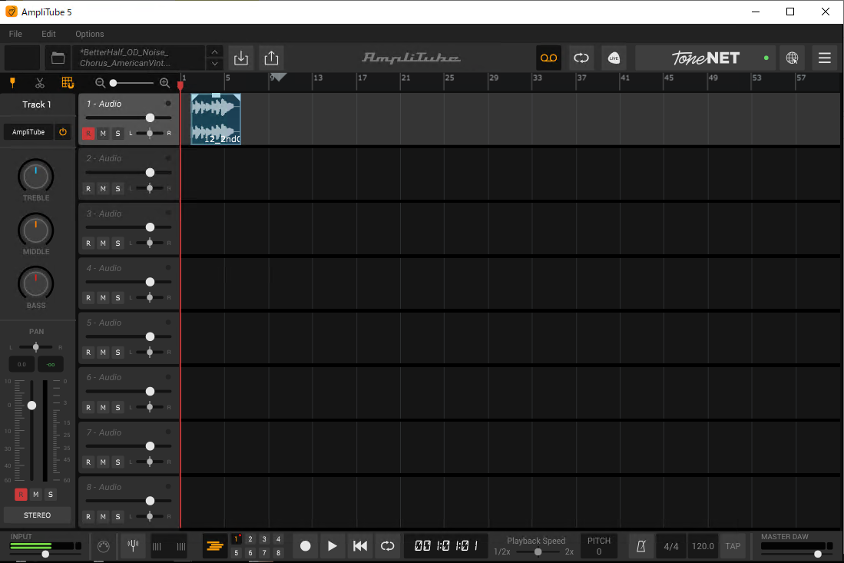Open the Options menu
The width and height of the screenshot is (844, 563).
[x=89, y=34]
